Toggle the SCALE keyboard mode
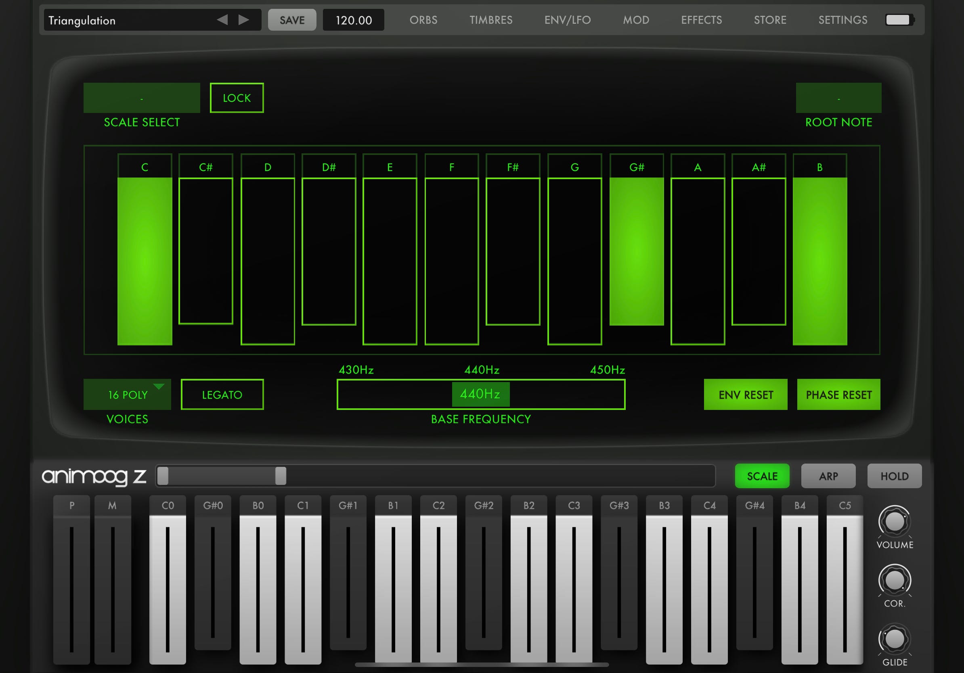 (x=762, y=476)
